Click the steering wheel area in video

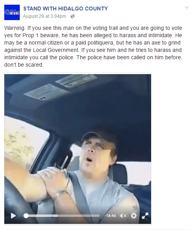point(16,195)
